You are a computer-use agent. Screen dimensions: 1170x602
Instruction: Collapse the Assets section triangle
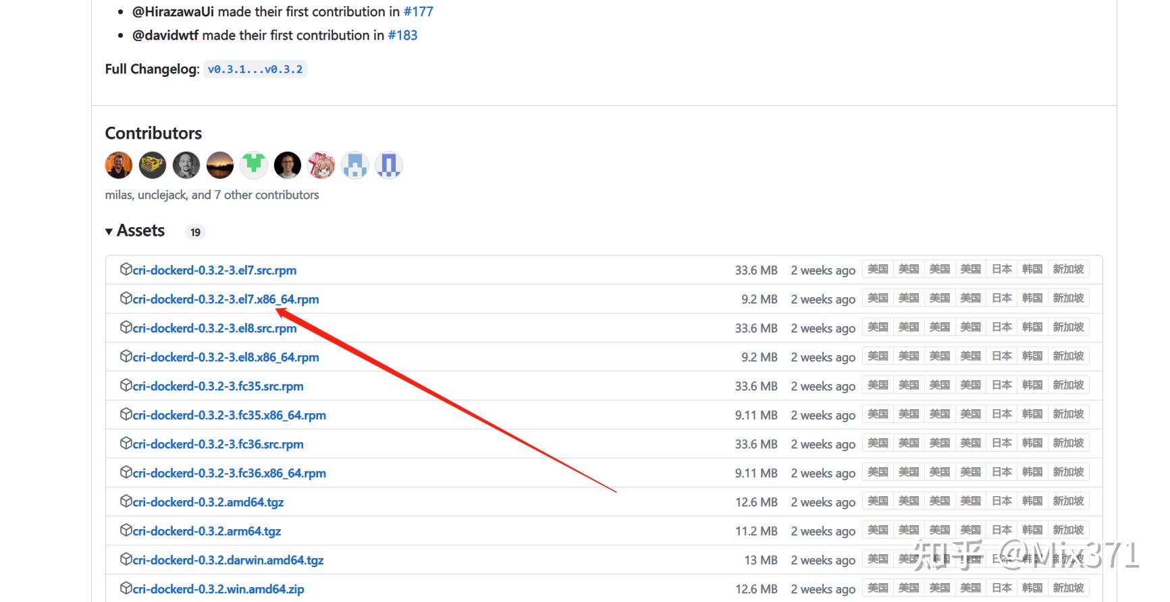click(109, 231)
